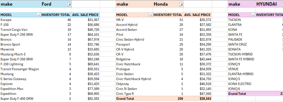The width and height of the screenshot is (283, 102).
Task: Open Honda table MODEL sort dropdown
Action: pyautogui.click(x=151, y=15)
